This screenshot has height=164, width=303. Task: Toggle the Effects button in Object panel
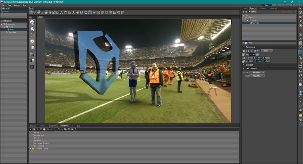click(253, 12)
